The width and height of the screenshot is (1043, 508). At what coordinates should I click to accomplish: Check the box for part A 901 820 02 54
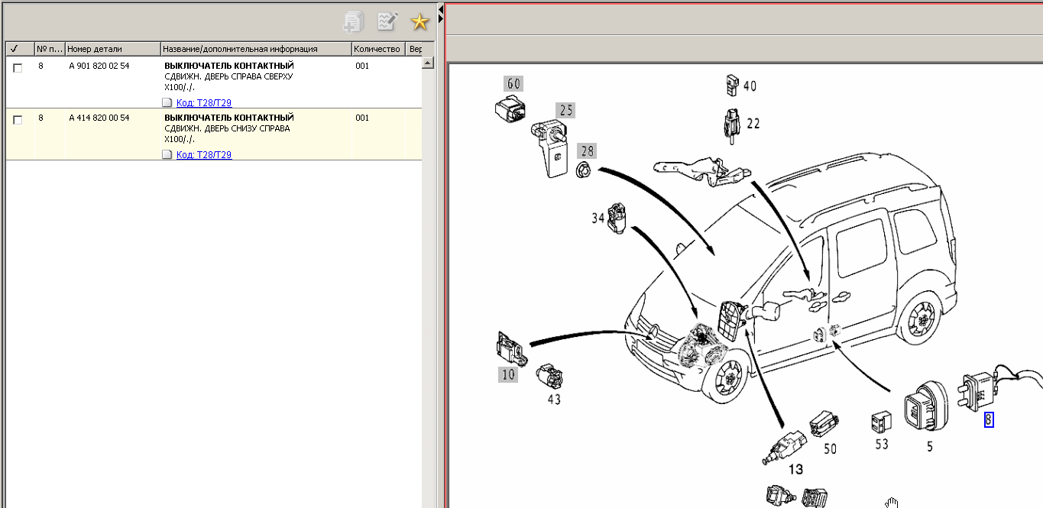pos(18,67)
